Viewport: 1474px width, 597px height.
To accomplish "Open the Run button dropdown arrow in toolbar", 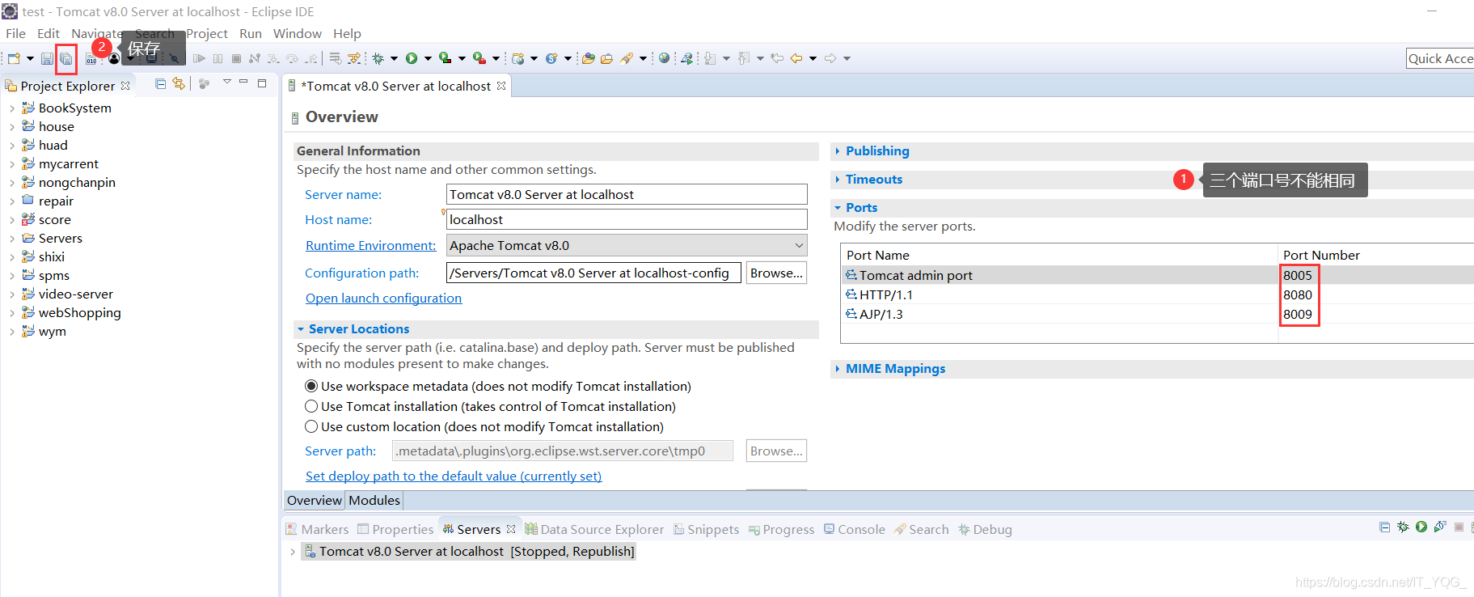I will point(428,58).
